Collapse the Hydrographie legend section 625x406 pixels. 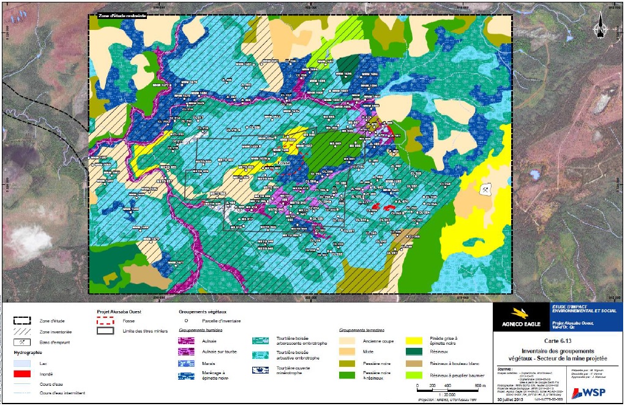pos(27,352)
